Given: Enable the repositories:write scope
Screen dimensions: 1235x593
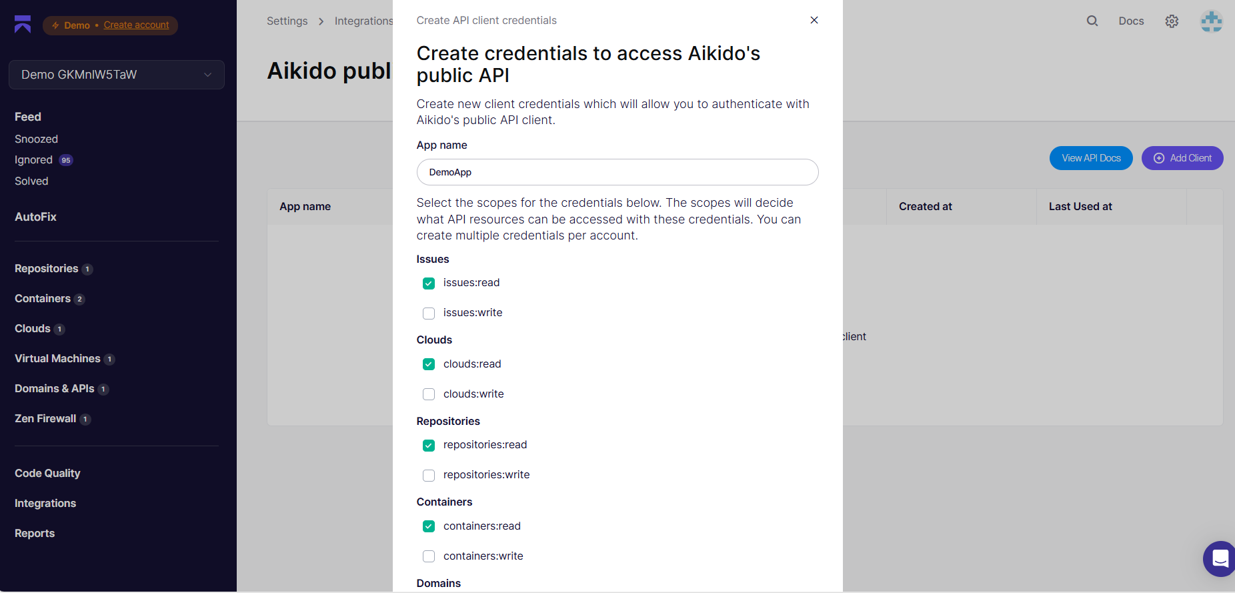Looking at the screenshot, I should 429,476.
